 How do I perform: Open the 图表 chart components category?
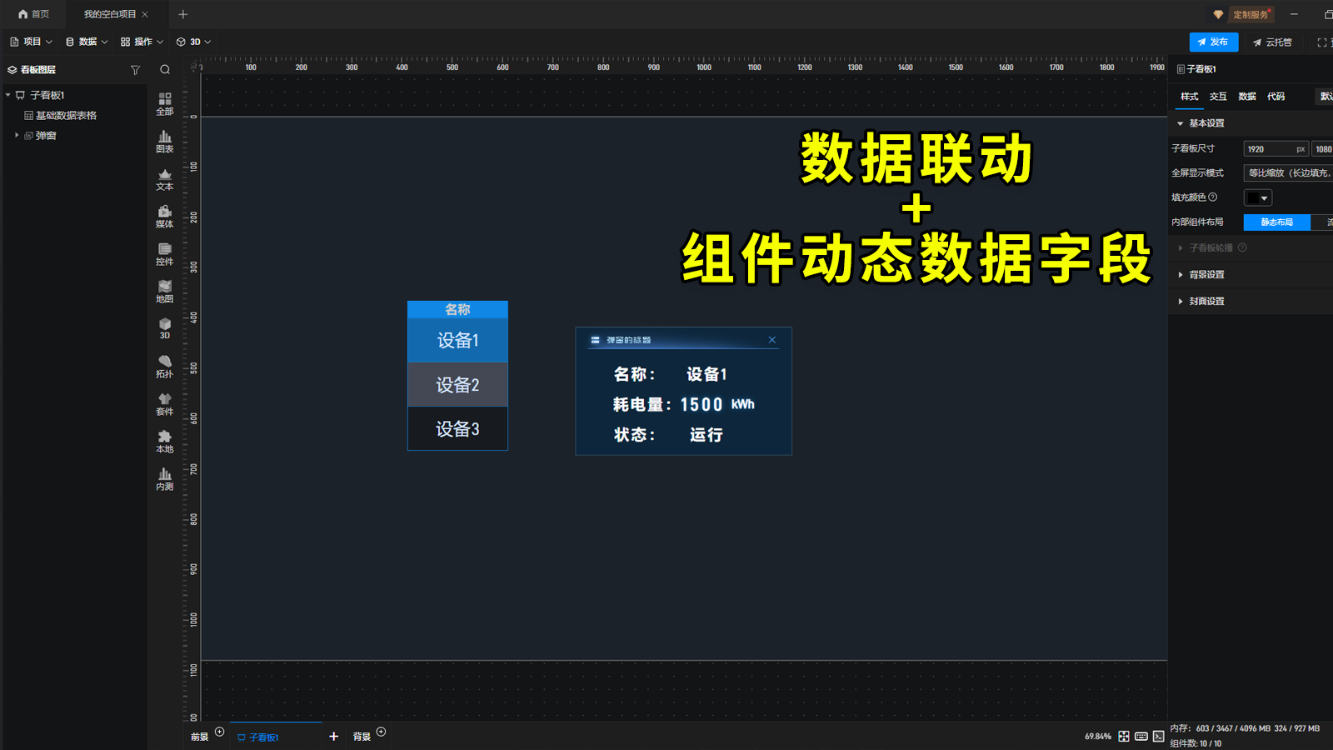[165, 141]
